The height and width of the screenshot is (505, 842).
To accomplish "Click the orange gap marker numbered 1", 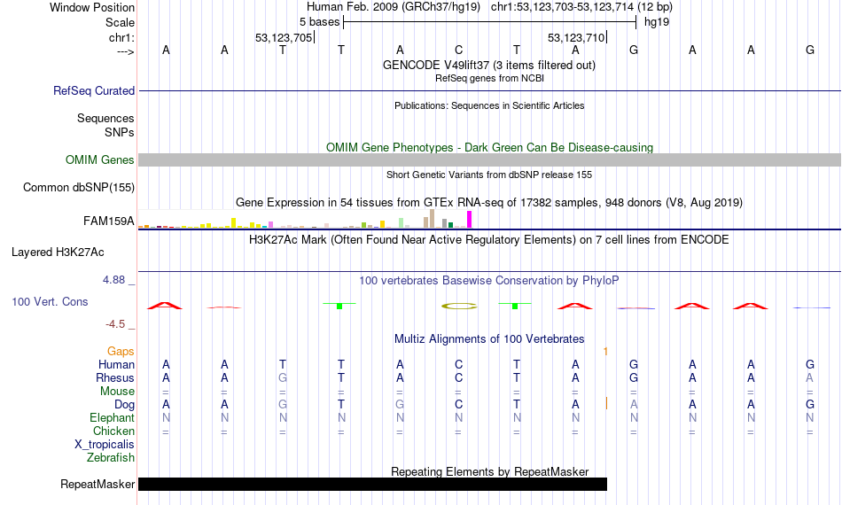I will [x=605, y=352].
